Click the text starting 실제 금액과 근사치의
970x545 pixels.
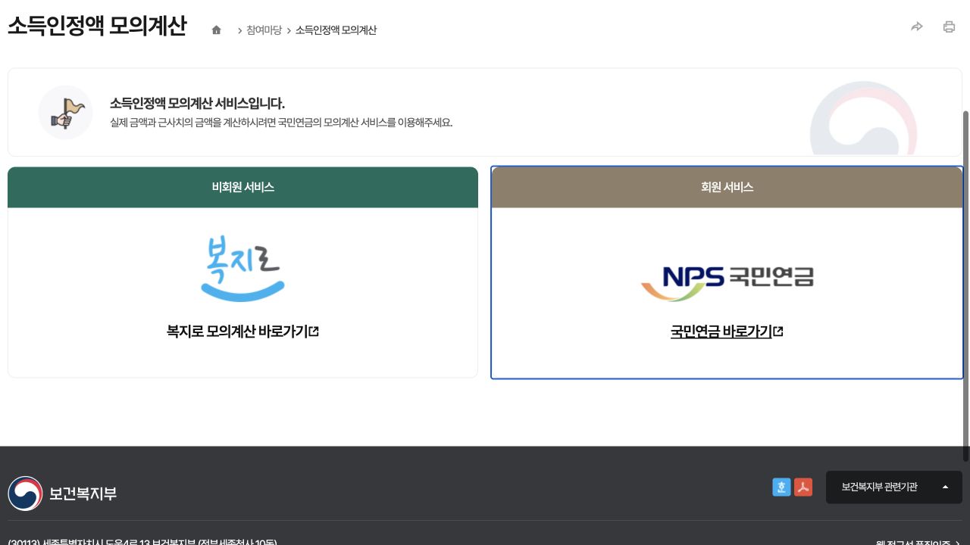pyautogui.click(x=281, y=123)
